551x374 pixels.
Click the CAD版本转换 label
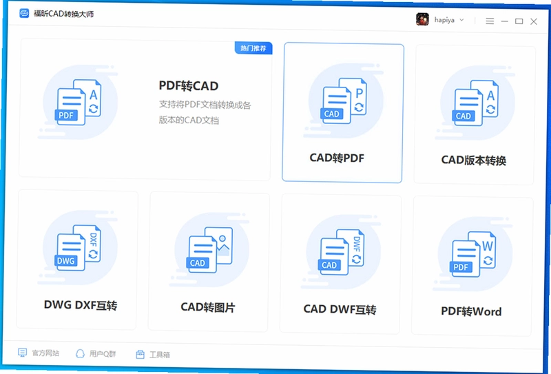474,160
